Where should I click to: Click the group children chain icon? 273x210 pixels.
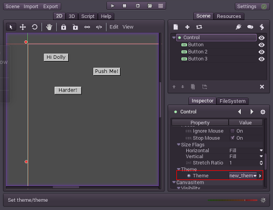[x=87, y=27]
